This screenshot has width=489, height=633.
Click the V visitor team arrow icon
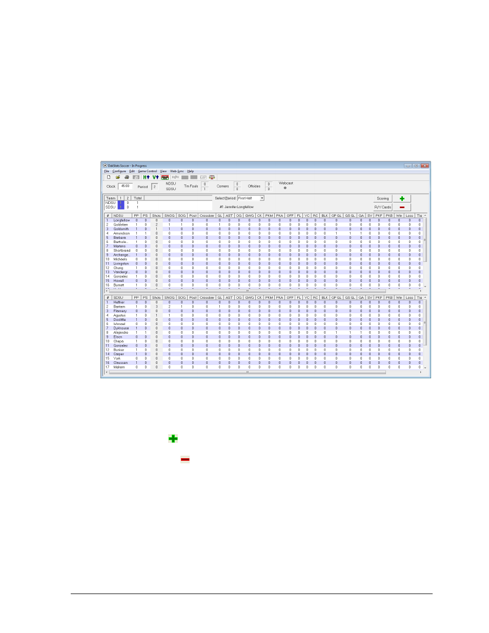click(x=155, y=177)
